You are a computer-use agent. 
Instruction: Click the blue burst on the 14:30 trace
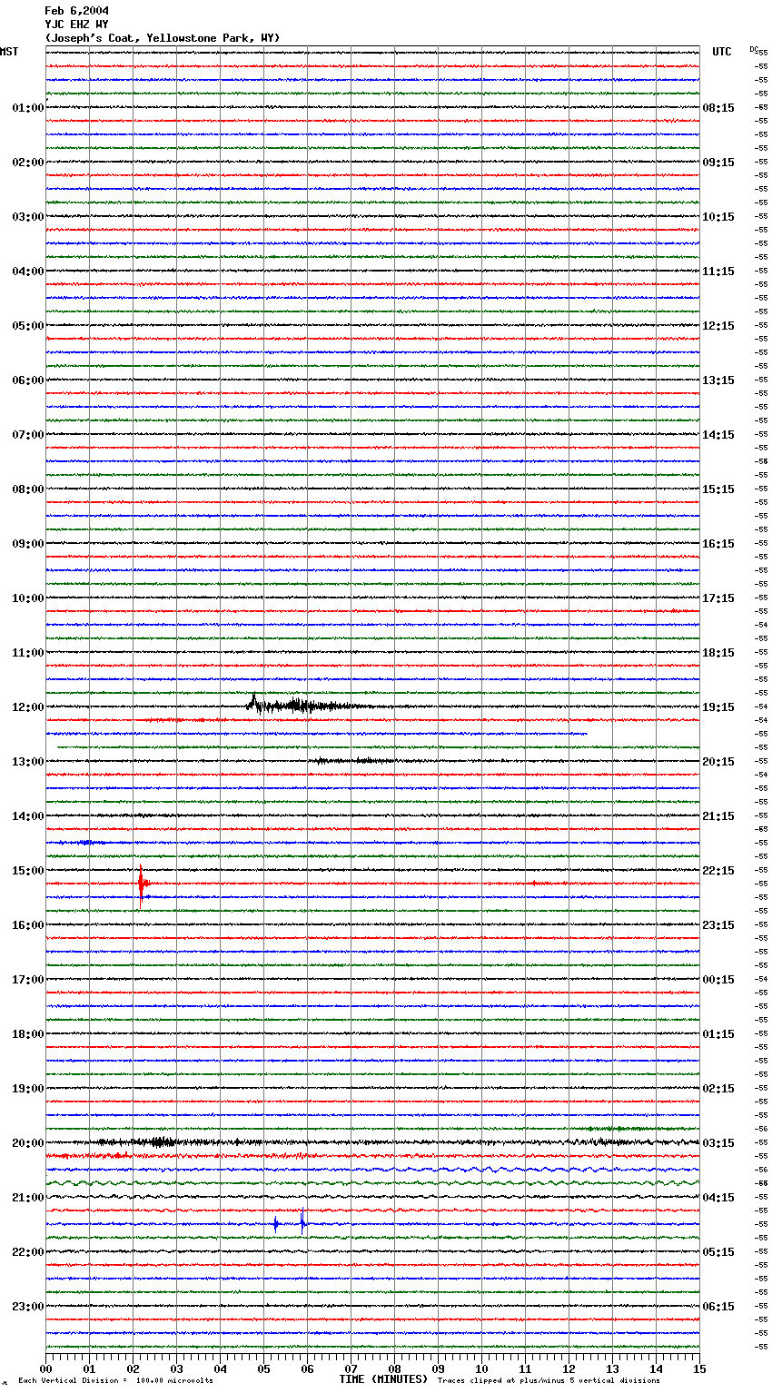(x=91, y=843)
